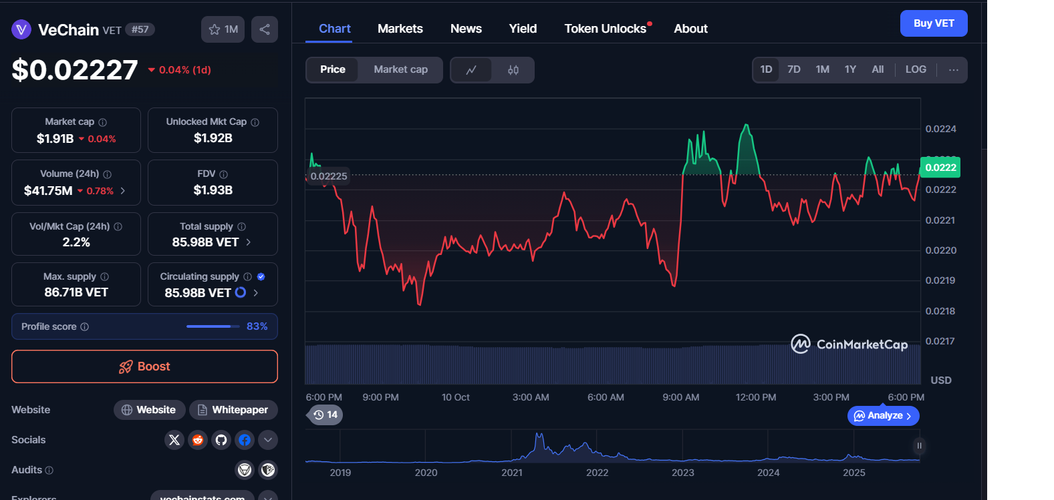This screenshot has width=1054, height=500.
Task: Open the Facebook social link
Action: 245,440
